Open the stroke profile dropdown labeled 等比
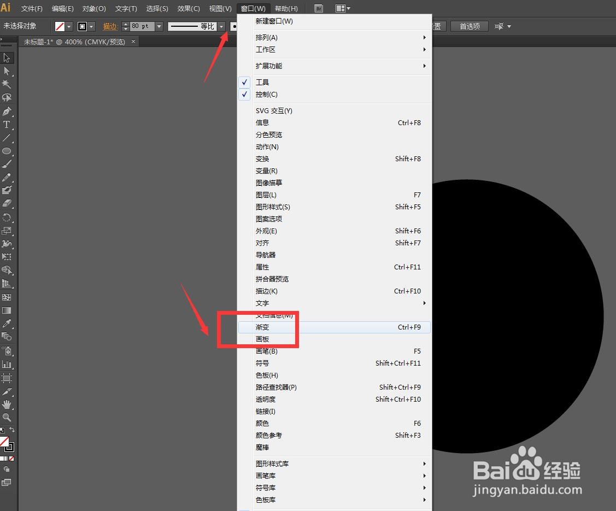616x511 pixels. pos(222,26)
